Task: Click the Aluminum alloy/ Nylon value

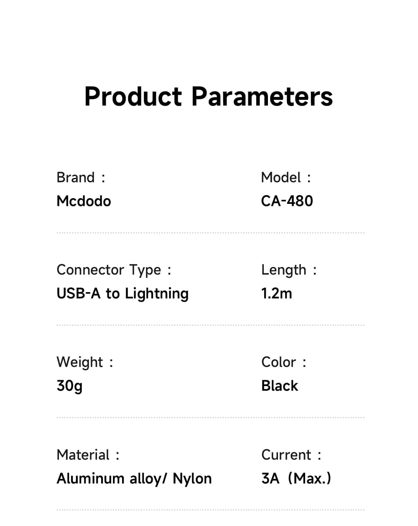Action: [134, 479]
